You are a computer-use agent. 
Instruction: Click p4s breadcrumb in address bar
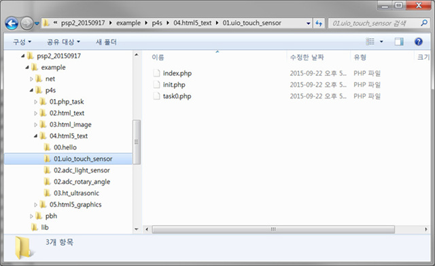click(x=157, y=23)
